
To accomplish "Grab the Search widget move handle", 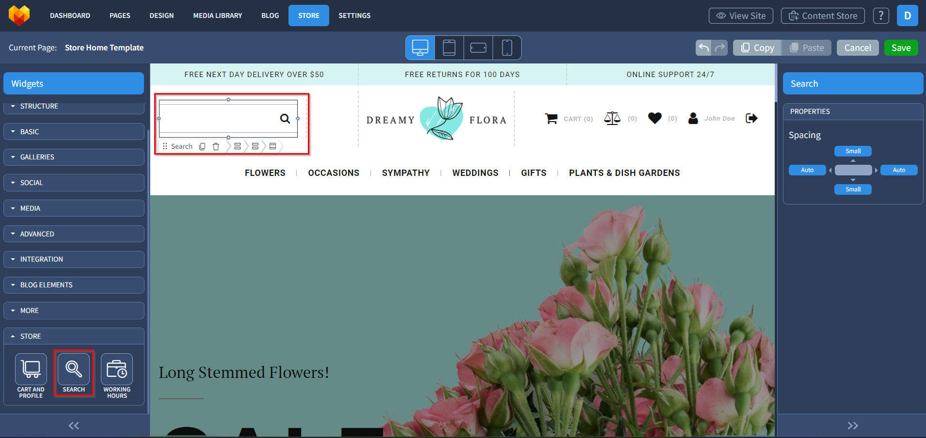I will pos(165,146).
